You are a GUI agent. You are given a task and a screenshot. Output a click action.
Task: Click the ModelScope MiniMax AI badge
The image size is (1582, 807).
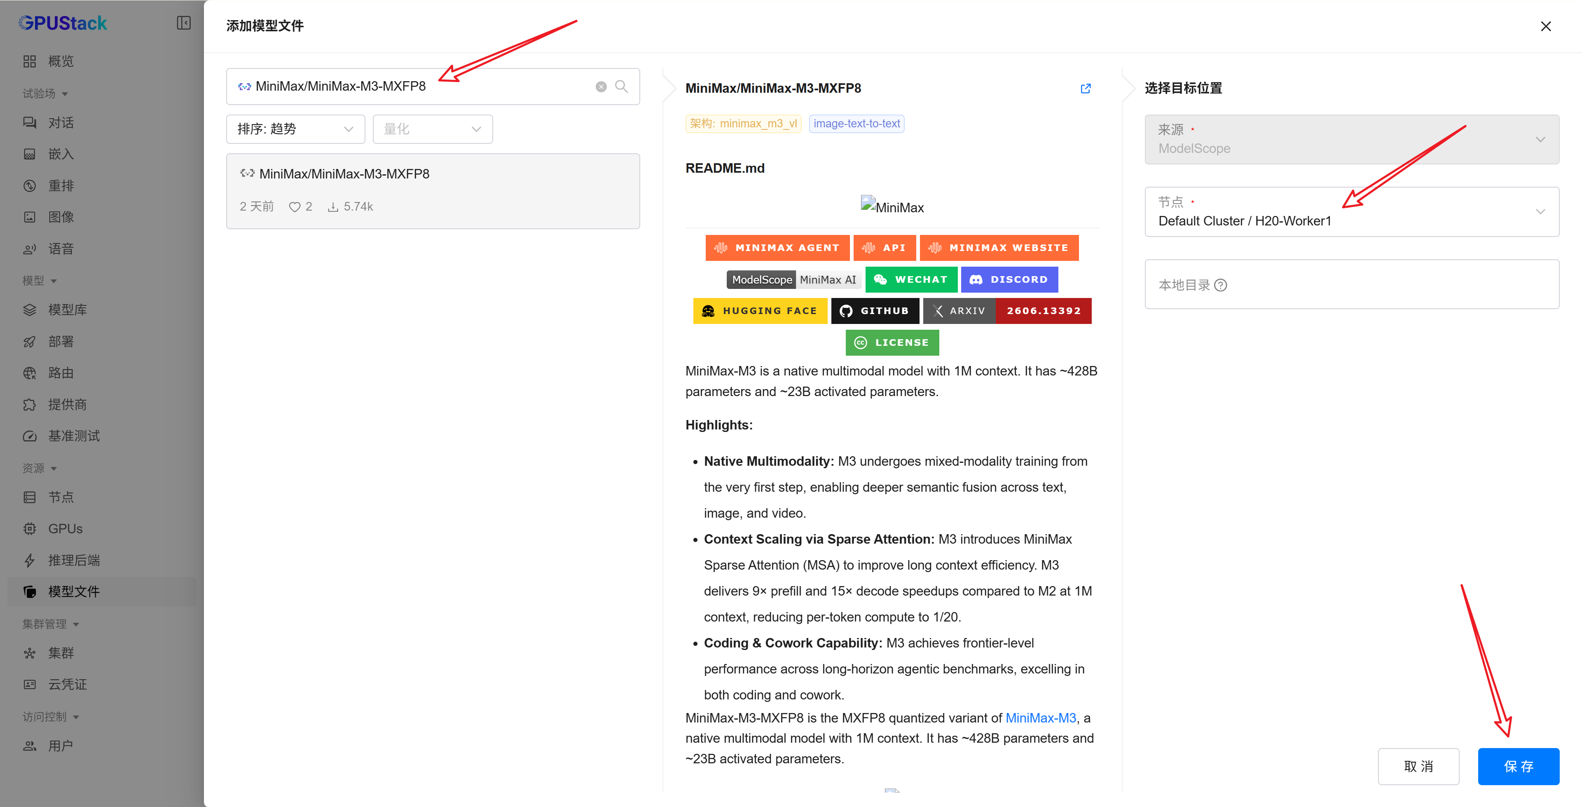coord(794,280)
